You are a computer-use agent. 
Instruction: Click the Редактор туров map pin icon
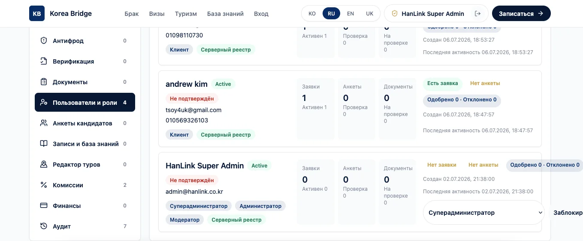pos(43,165)
